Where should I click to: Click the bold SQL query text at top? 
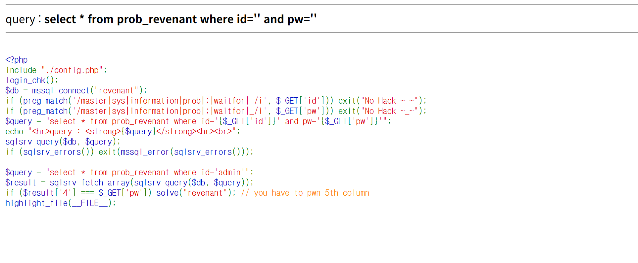click(x=180, y=19)
